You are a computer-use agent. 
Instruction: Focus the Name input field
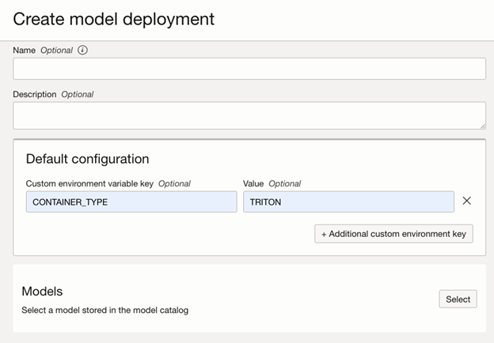click(x=249, y=69)
